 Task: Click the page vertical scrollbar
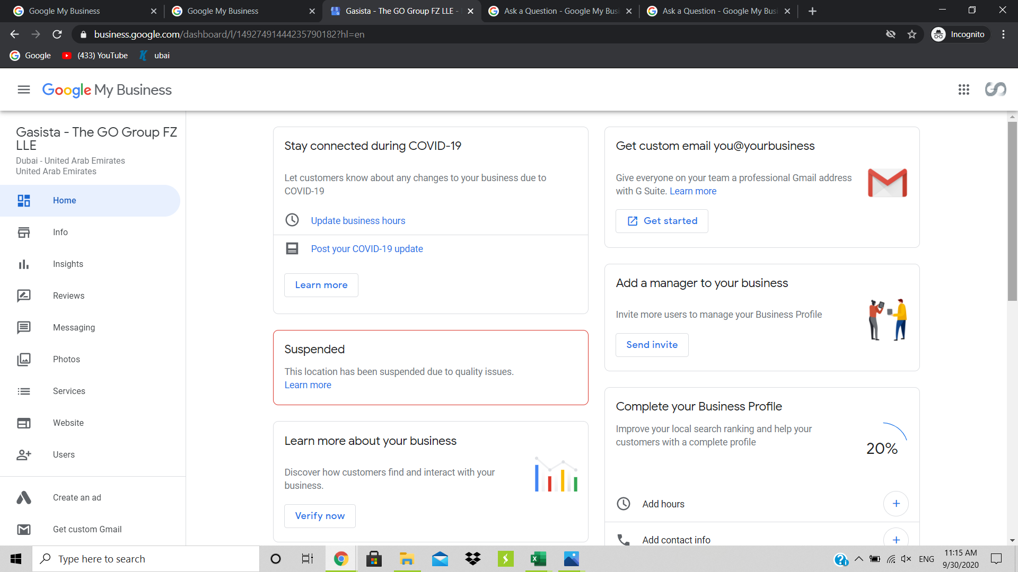click(1012, 212)
